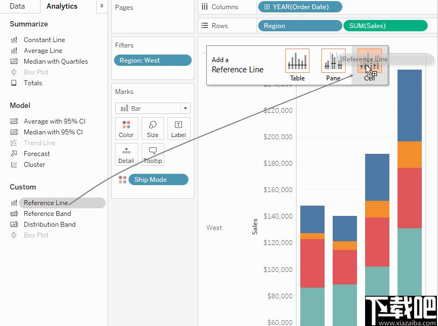Expand the plus on YEAR(Order Date)
The width and height of the screenshot is (438, 326).
click(x=267, y=6)
